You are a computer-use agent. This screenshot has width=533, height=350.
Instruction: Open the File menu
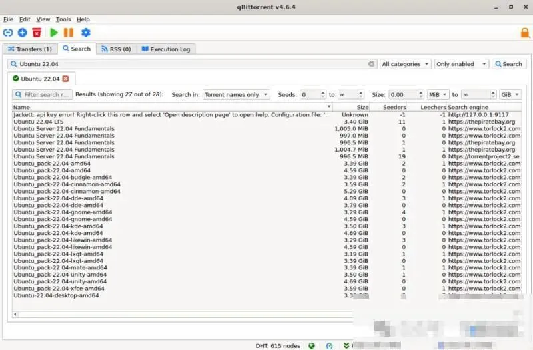coord(8,19)
